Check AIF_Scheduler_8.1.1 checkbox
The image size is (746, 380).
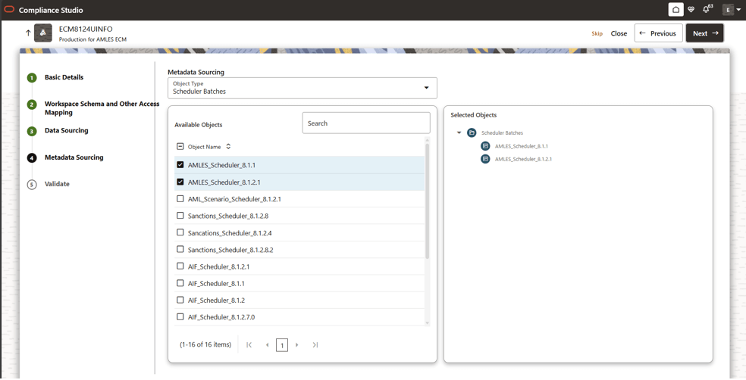pos(180,283)
